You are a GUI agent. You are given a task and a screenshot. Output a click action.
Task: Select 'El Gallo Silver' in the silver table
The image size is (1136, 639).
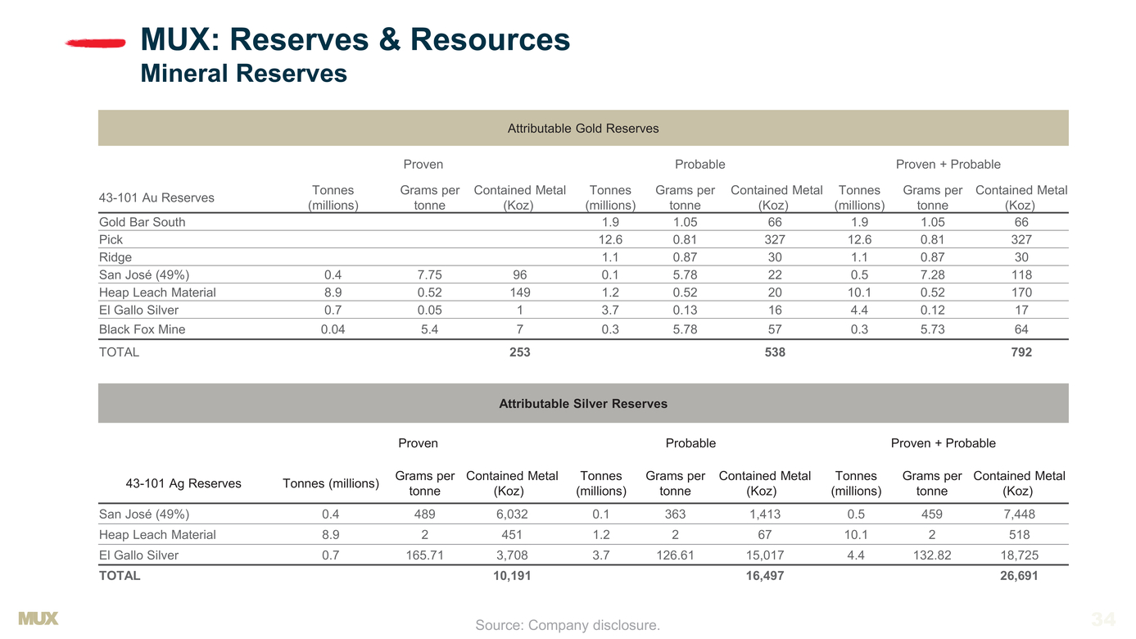point(138,555)
